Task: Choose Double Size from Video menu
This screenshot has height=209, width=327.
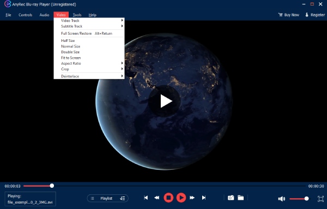Action: click(x=89, y=52)
